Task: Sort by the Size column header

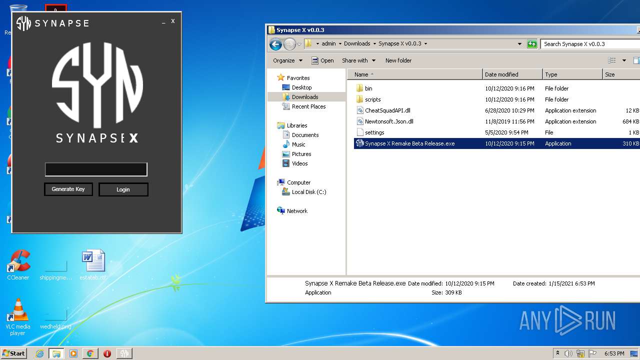Action: tap(621, 74)
